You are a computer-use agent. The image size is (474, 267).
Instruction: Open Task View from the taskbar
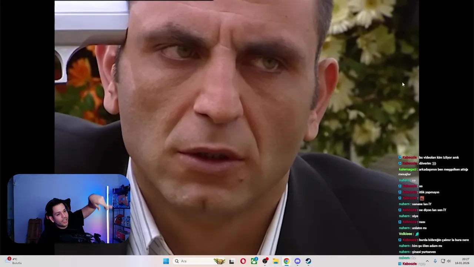(231, 261)
